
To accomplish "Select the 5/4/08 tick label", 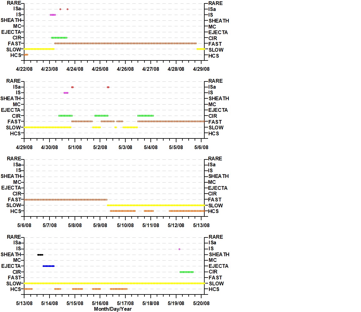I will tap(150, 147).
